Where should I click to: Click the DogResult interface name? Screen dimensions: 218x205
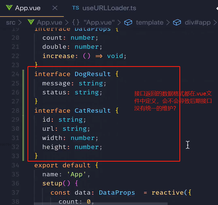tap(92, 74)
